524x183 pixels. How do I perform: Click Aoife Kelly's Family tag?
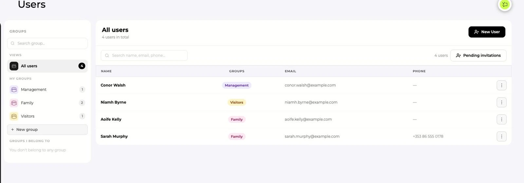tap(236, 119)
